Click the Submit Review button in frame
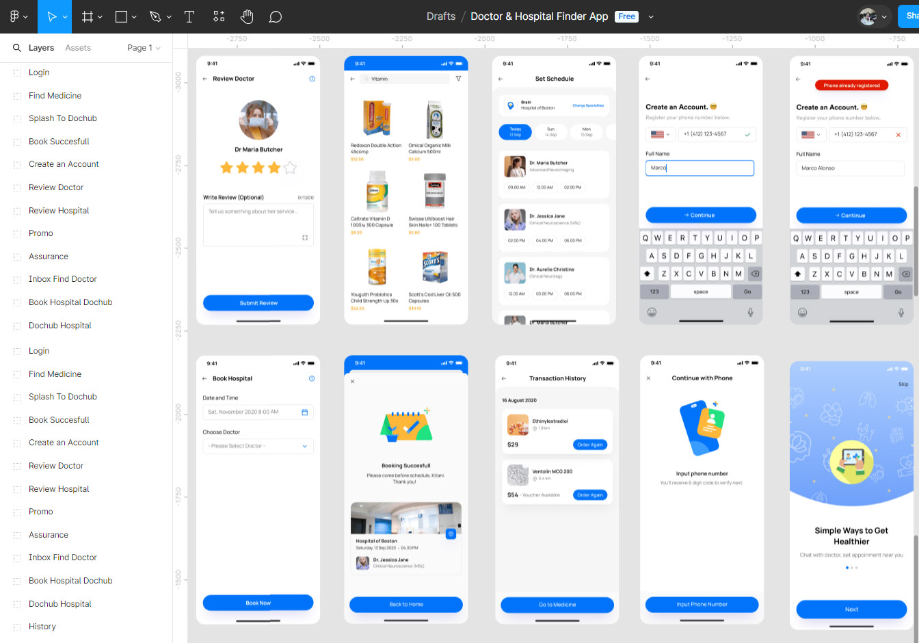This screenshot has height=643, width=919. pyautogui.click(x=258, y=302)
